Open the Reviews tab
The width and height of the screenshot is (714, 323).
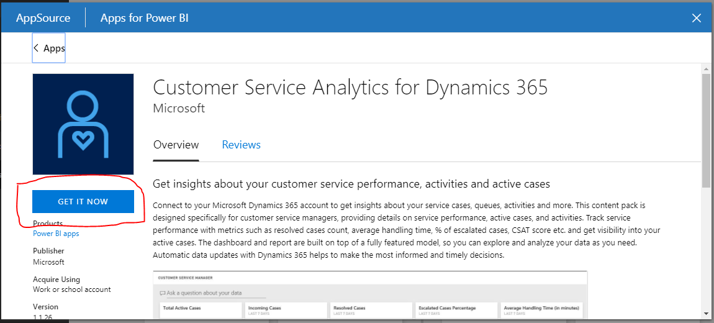(x=241, y=145)
